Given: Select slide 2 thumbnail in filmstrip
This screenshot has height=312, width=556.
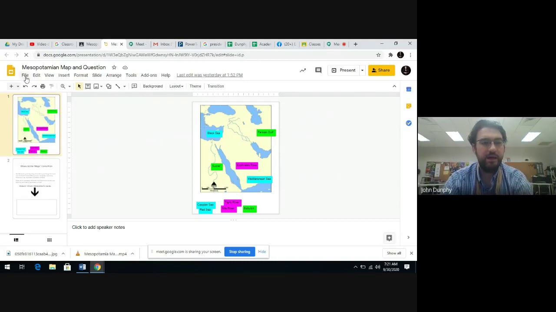Looking at the screenshot, I should (36, 188).
